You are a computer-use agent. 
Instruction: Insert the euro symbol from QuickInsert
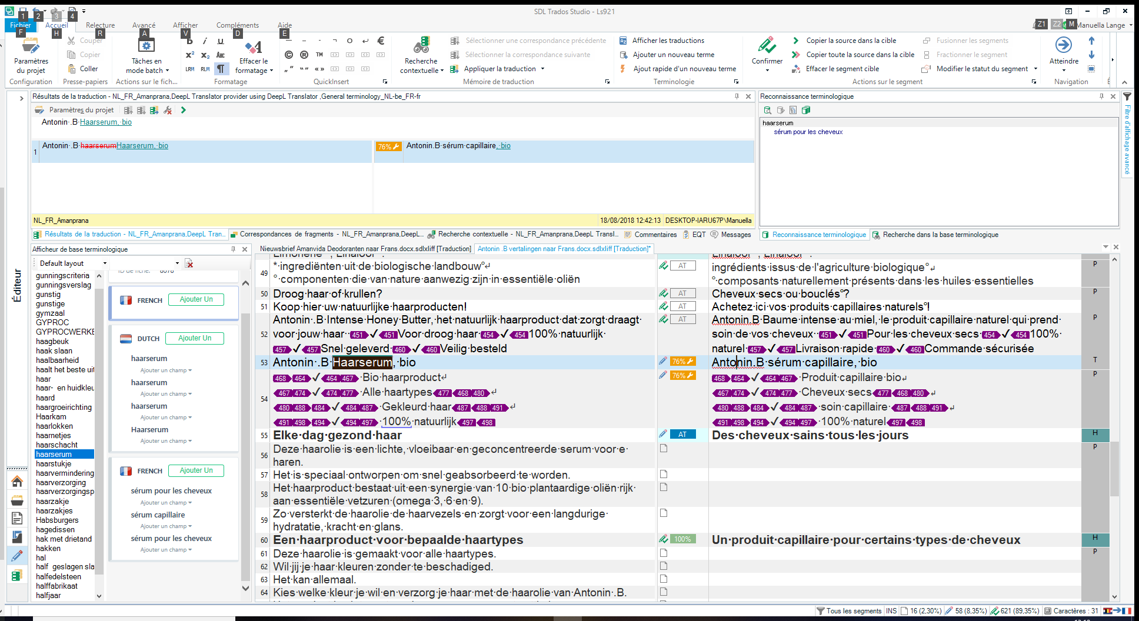[x=381, y=41]
